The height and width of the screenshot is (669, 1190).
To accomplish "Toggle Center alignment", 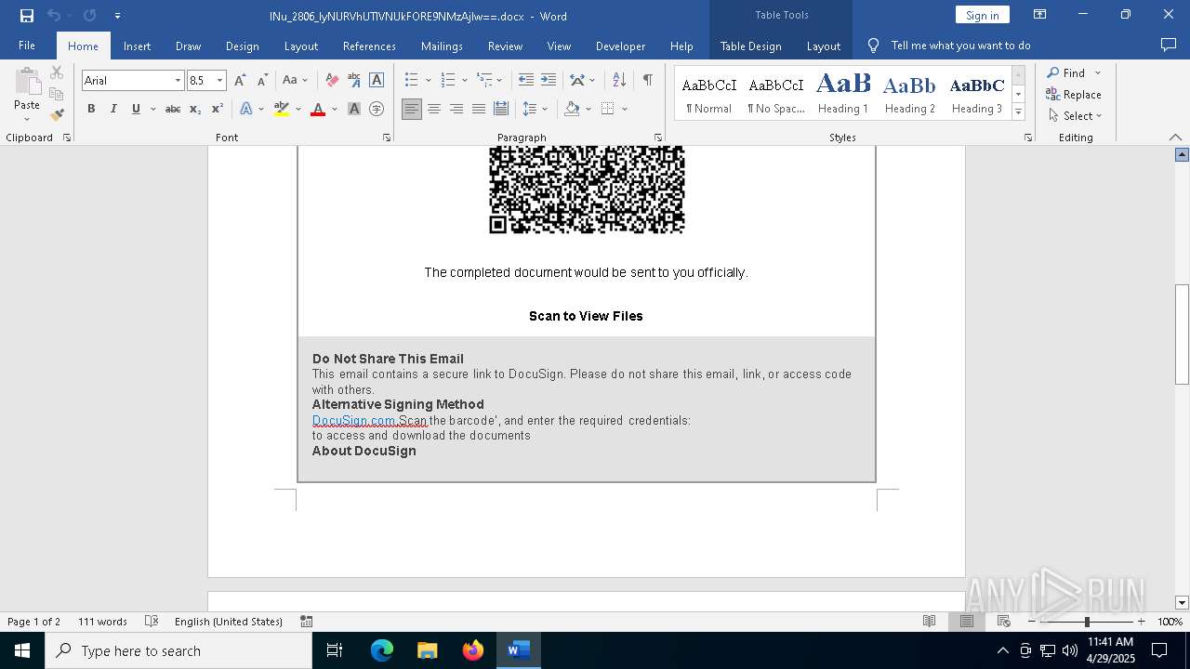I will click(x=434, y=109).
